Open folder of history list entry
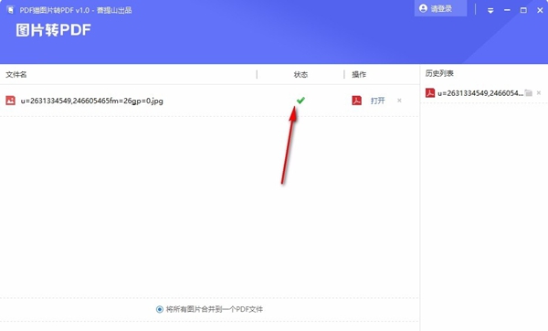The width and height of the screenshot is (548, 331). pos(529,92)
